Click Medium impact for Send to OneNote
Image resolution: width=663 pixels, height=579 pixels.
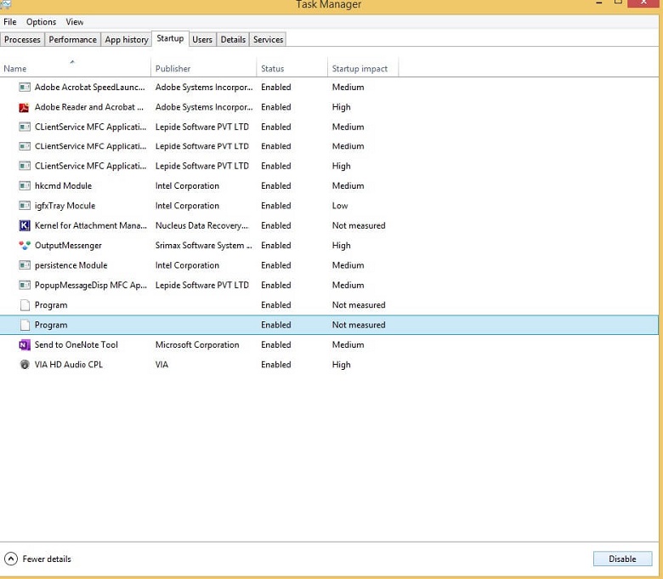(348, 344)
